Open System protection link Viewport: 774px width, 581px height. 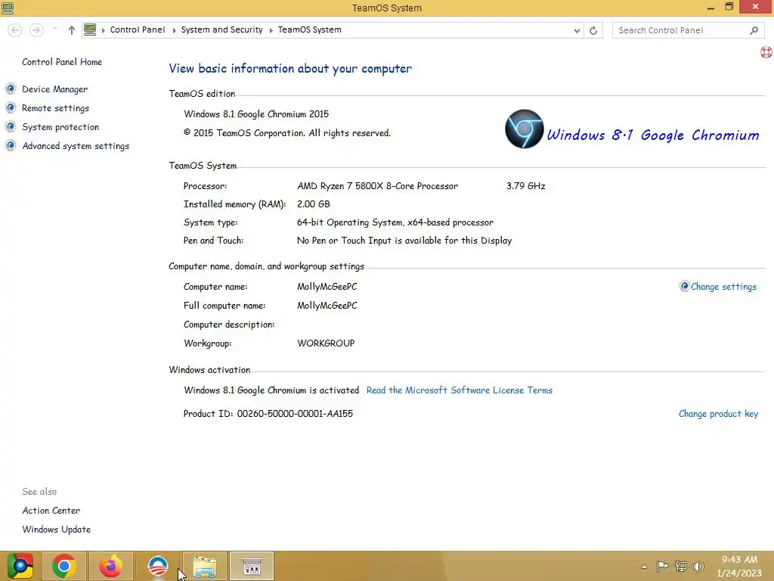coord(60,127)
